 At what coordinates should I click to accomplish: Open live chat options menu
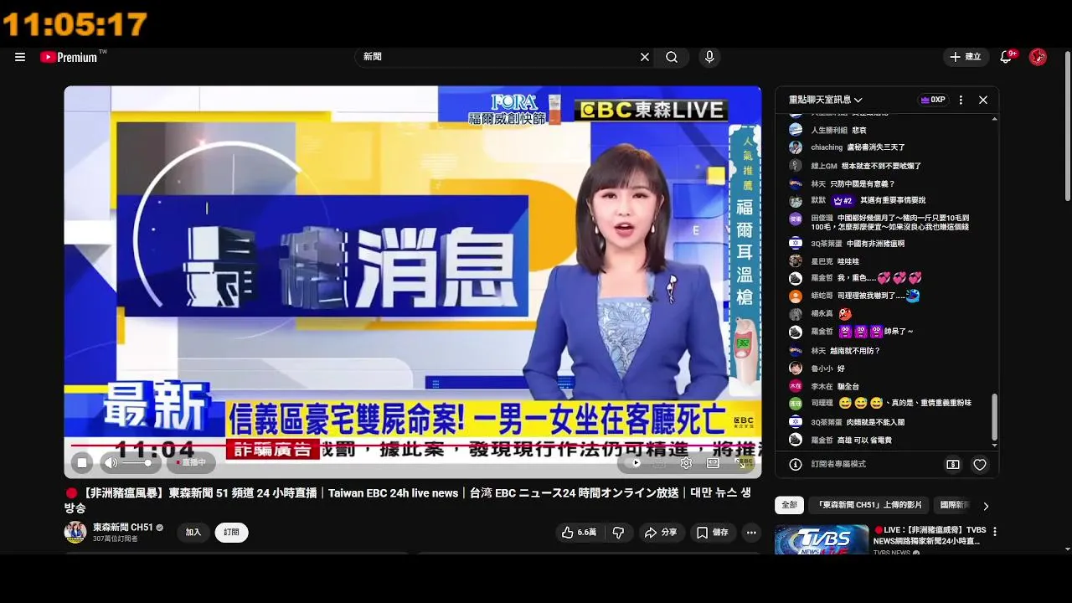coord(961,100)
